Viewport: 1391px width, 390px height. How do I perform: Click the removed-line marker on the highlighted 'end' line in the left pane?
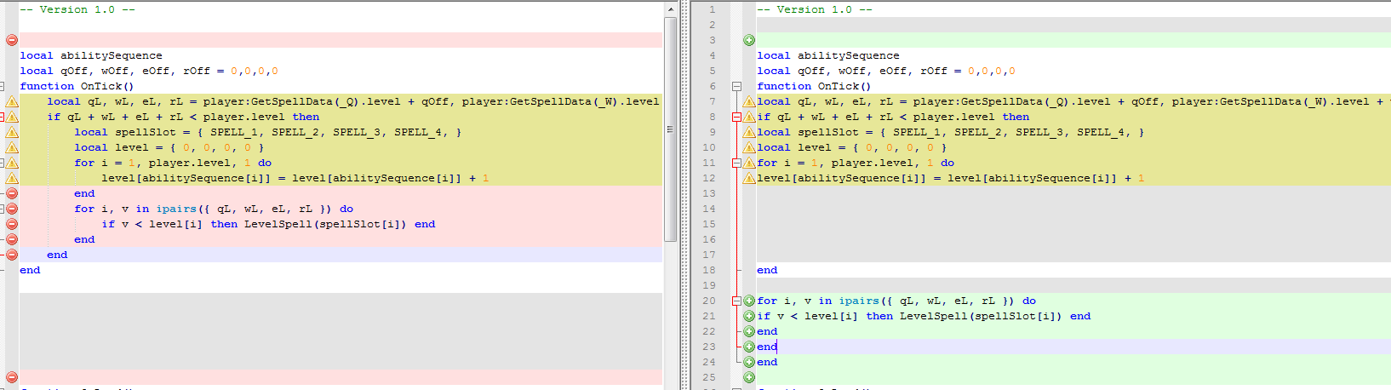point(12,255)
